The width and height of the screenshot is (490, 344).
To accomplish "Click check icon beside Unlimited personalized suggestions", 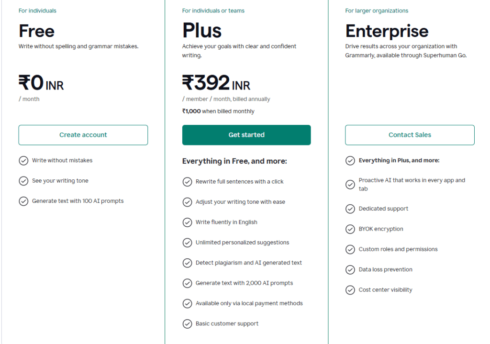I will coord(188,243).
